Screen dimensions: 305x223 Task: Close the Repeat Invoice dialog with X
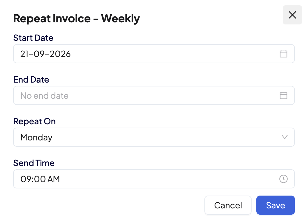(x=292, y=15)
